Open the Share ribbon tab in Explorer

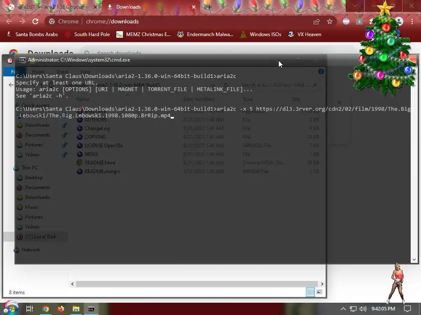(x=62, y=72)
